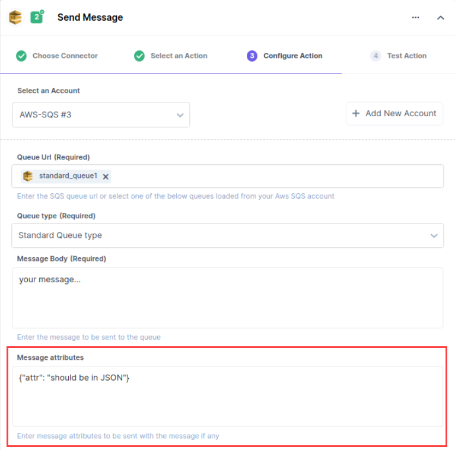Click the step 4 grey circle icon
This screenshot has width=455, height=450.
376,56
